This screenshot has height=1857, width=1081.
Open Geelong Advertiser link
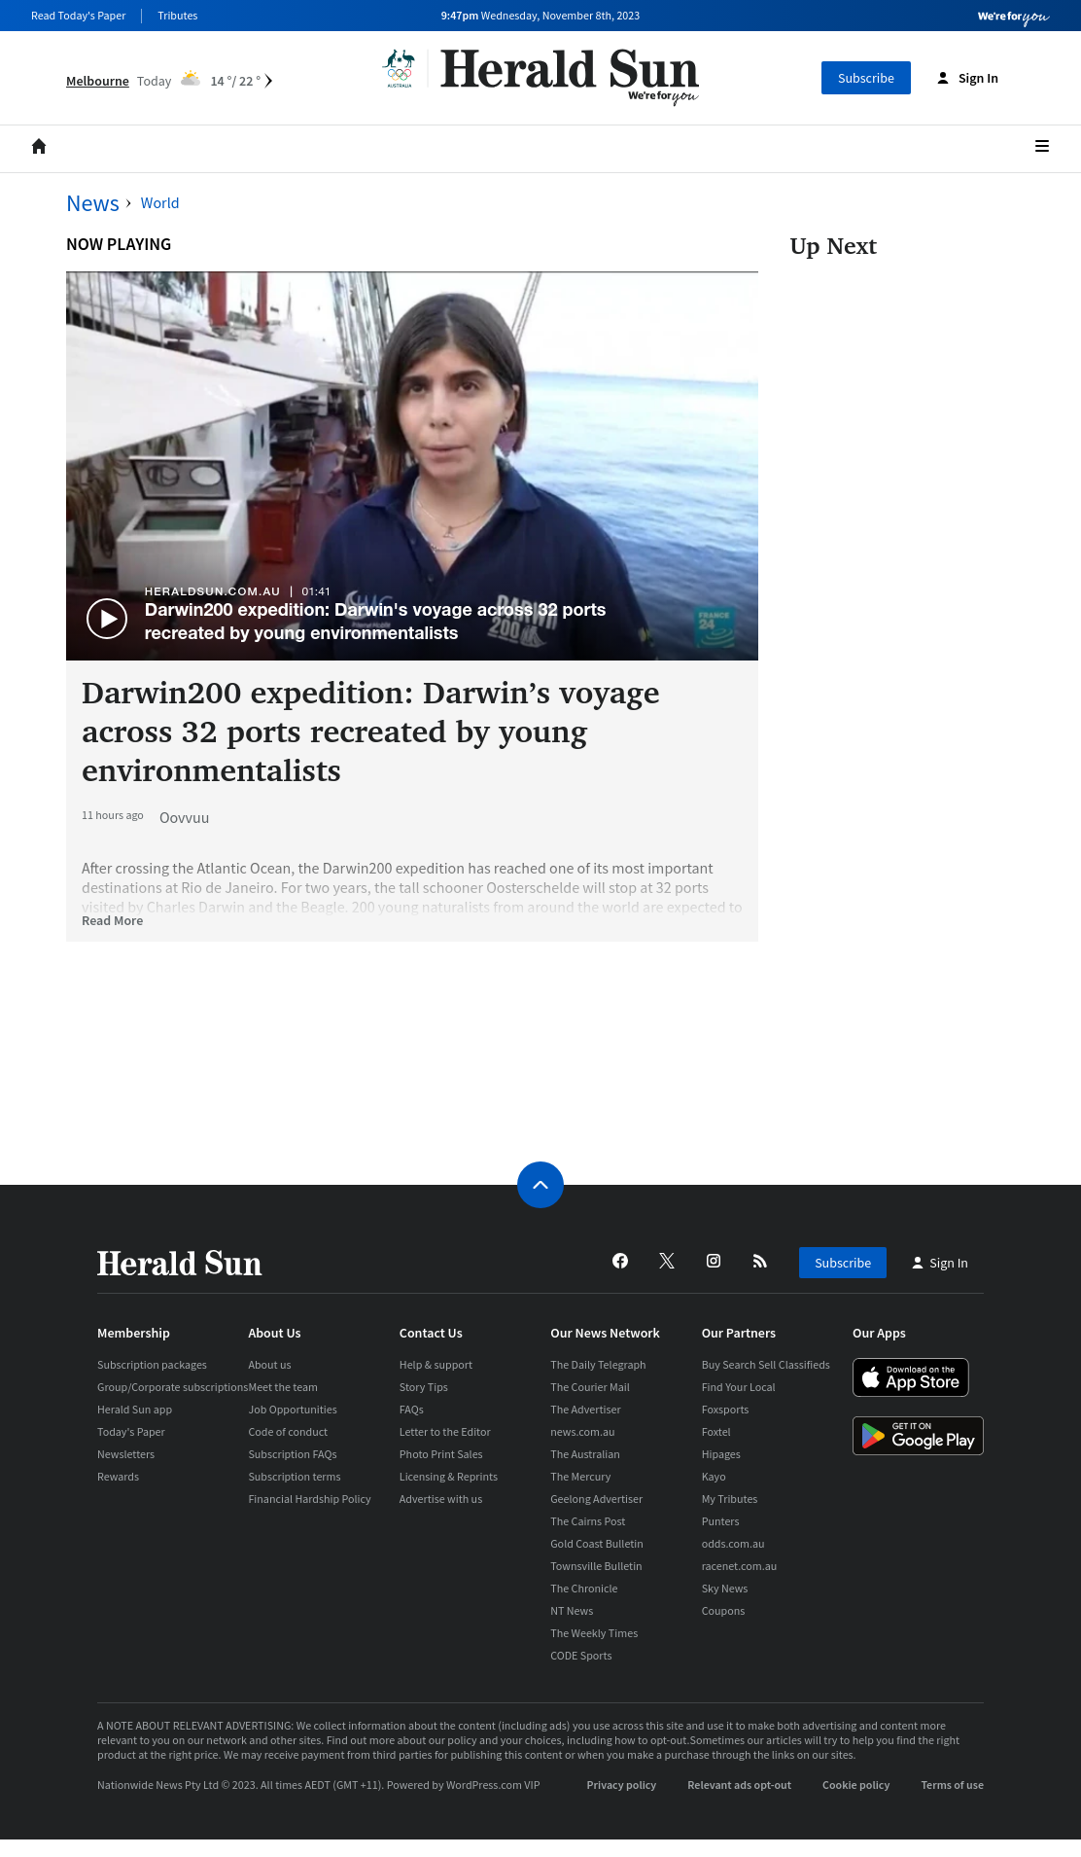tap(596, 1499)
